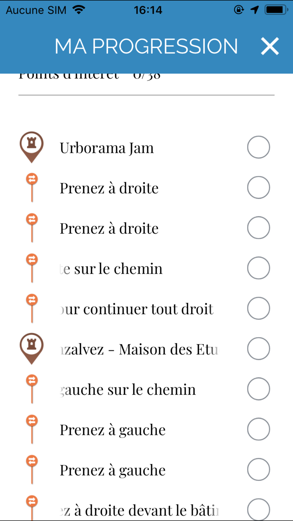Check the circle for 'continuer tout droit' step
293x521 pixels.
(x=258, y=308)
